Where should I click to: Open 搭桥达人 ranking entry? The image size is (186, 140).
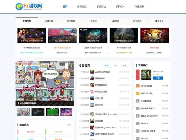point(144,123)
